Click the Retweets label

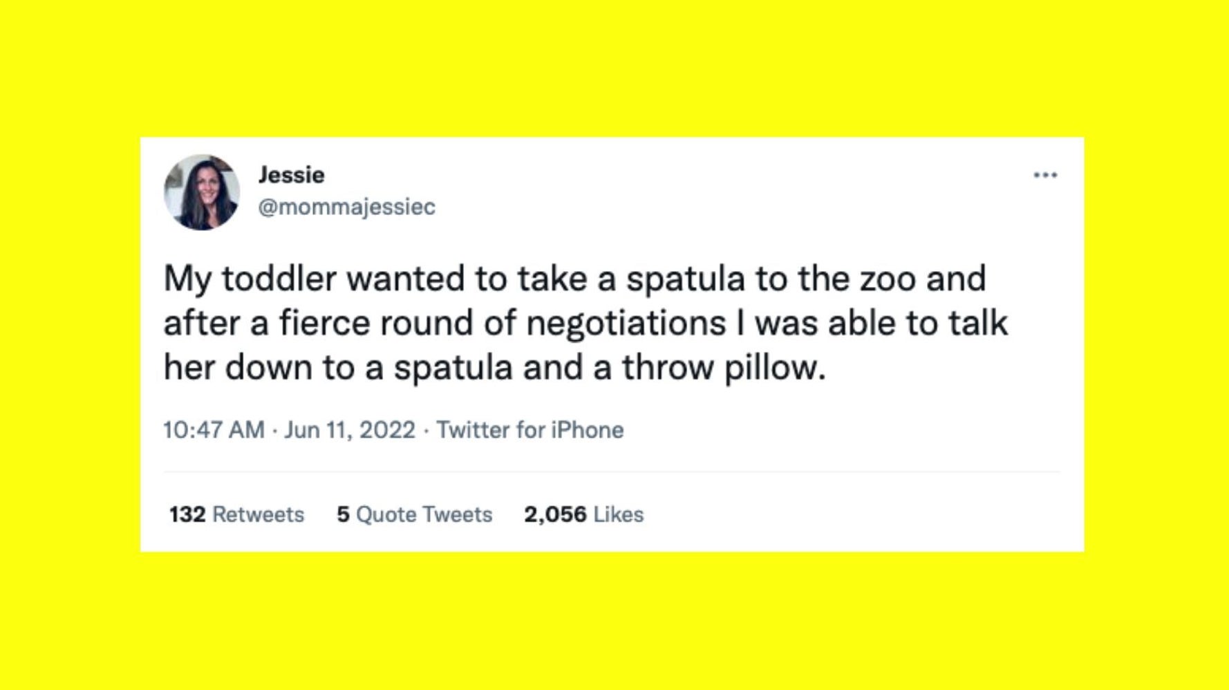pos(256,514)
